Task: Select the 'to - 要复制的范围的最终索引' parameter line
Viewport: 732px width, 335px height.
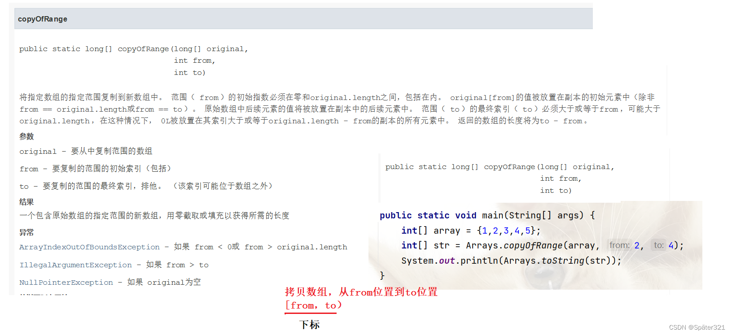Action: point(146,186)
